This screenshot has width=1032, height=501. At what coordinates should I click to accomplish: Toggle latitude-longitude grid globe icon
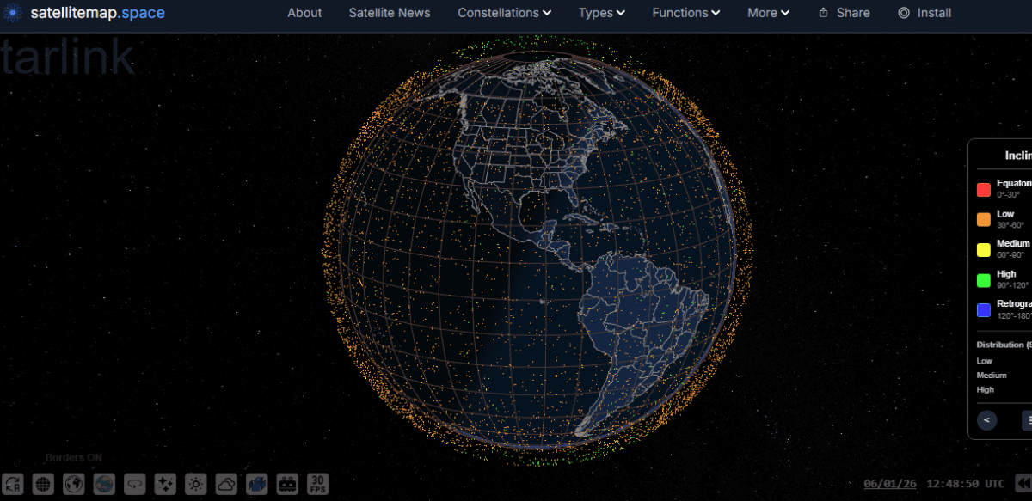[43, 484]
